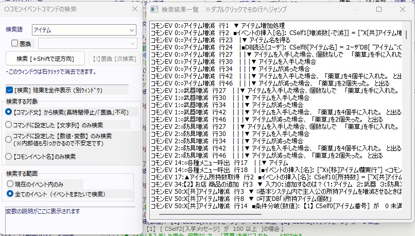Screen dimensions: 415x236
Task: Open the 置換 text dropdown arrow
Action: tap(133, 43)
